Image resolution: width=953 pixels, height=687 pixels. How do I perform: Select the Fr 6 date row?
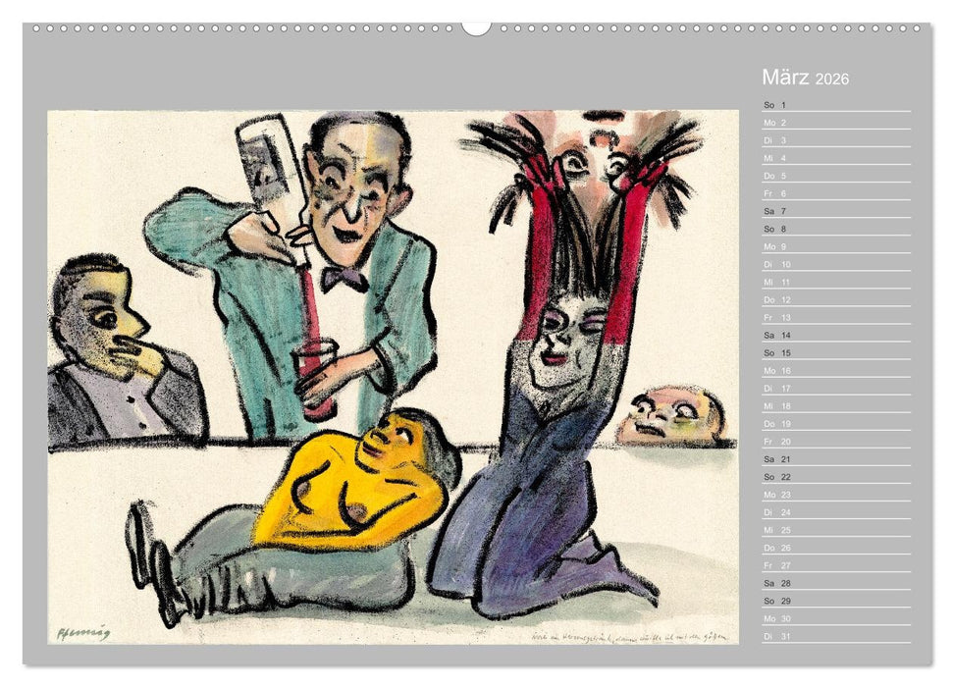[775, 195]
